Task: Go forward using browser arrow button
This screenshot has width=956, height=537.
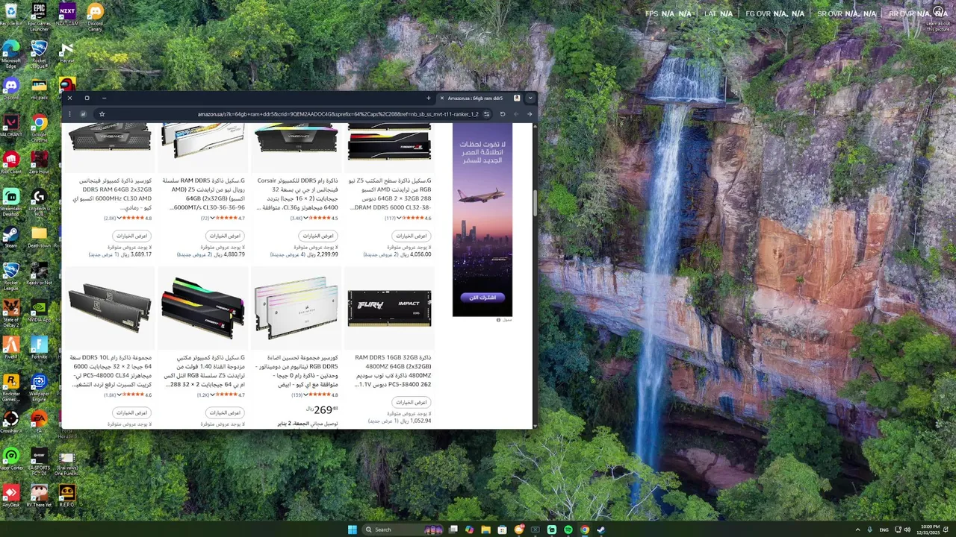Action: coord(530,114)
